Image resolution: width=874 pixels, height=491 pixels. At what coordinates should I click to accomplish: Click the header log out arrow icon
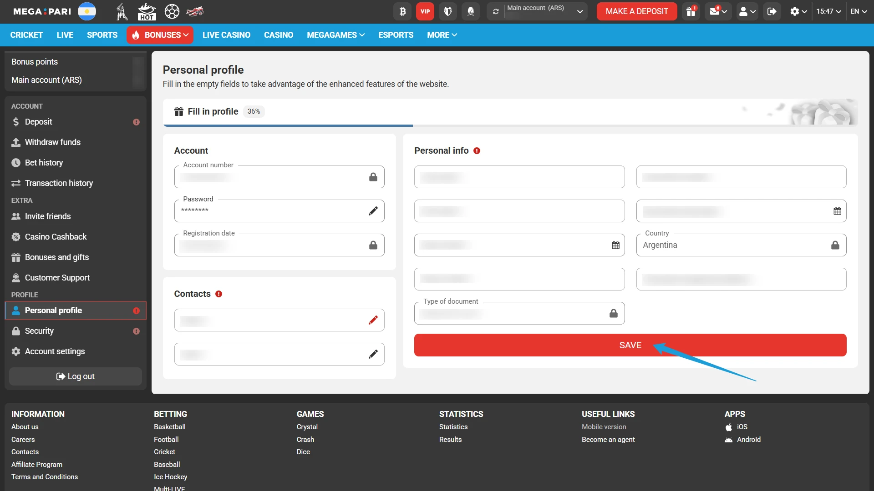(x=772, y=11)
